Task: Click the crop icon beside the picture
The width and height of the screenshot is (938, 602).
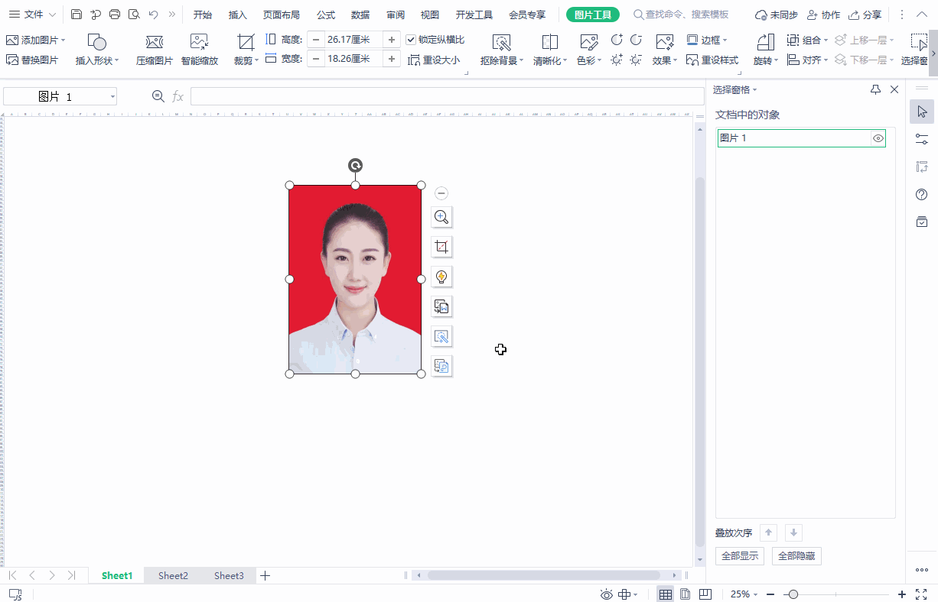Action: pyautogui.click(x=441, y=247)
